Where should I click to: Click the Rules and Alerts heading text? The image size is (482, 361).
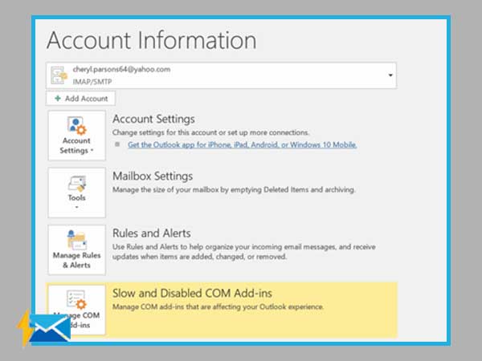152,233
